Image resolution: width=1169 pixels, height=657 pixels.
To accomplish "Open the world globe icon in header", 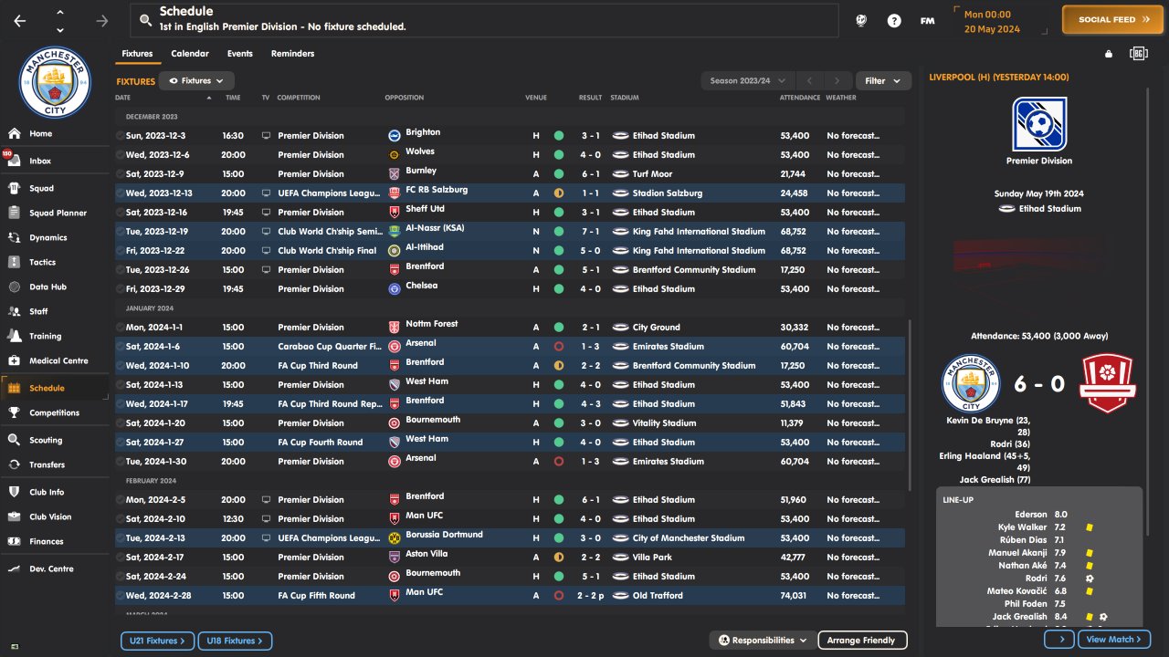I will [860, 20].
